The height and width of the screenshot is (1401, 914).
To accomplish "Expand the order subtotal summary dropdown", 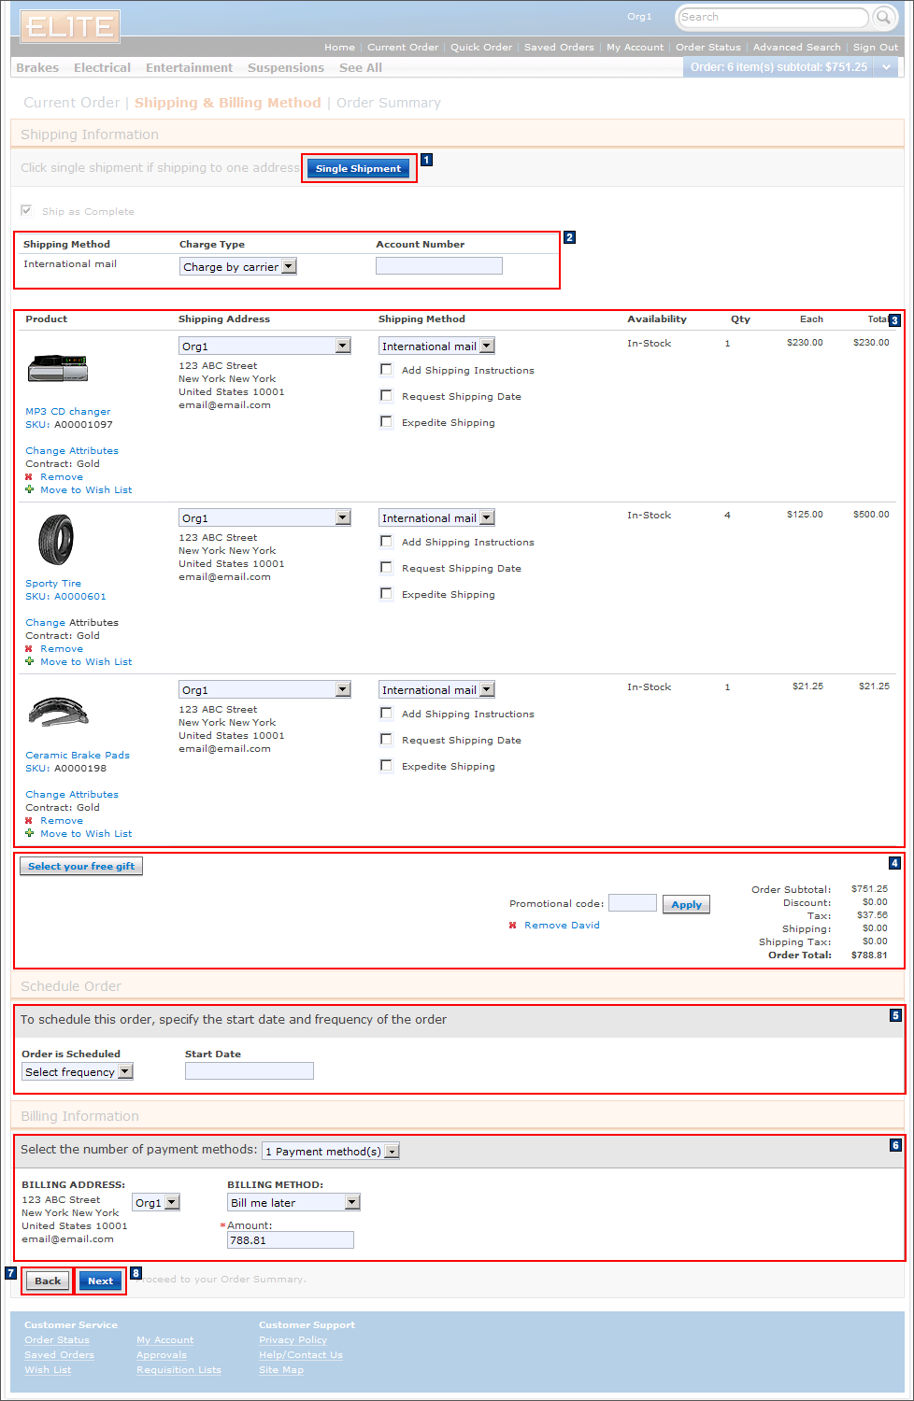I will pyautogui.click(x=887, y=66).
